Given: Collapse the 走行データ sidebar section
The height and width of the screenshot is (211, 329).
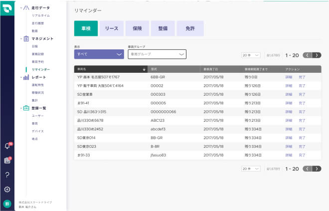Looking at the screenshot, I should [x=20, y=8].
